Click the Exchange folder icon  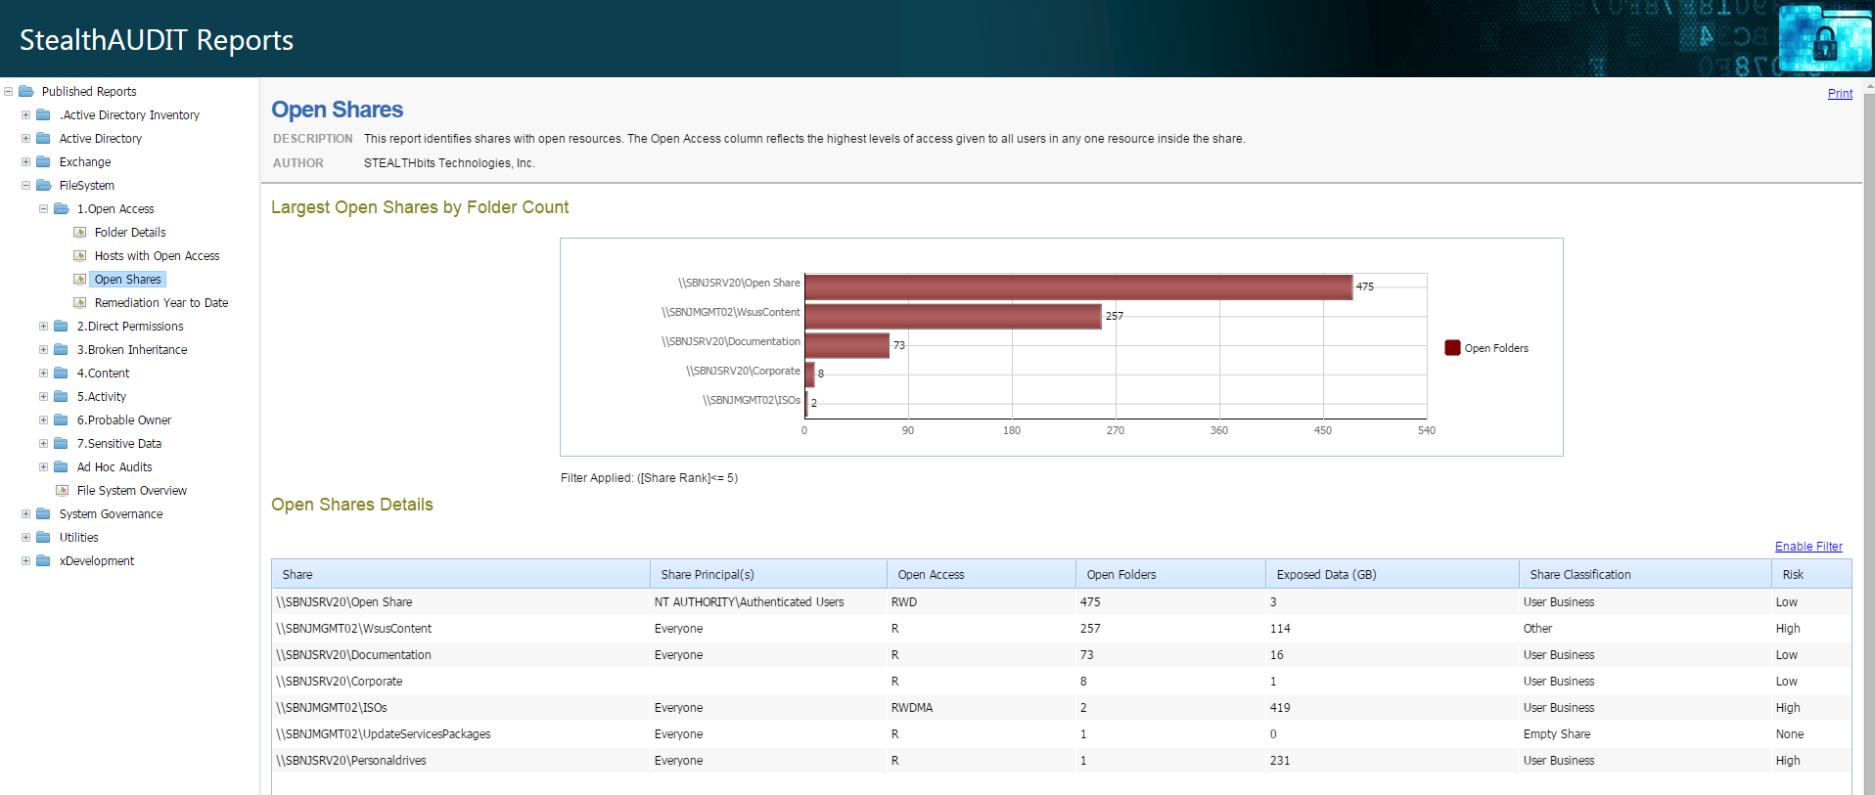click(x=44, y=162)
